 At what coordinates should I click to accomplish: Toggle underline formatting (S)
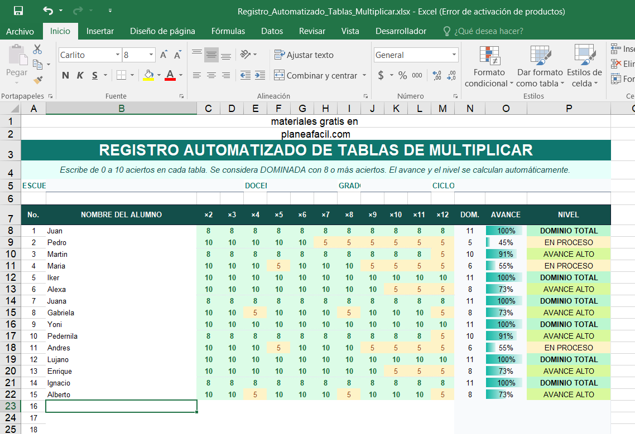tap(95, 75)
